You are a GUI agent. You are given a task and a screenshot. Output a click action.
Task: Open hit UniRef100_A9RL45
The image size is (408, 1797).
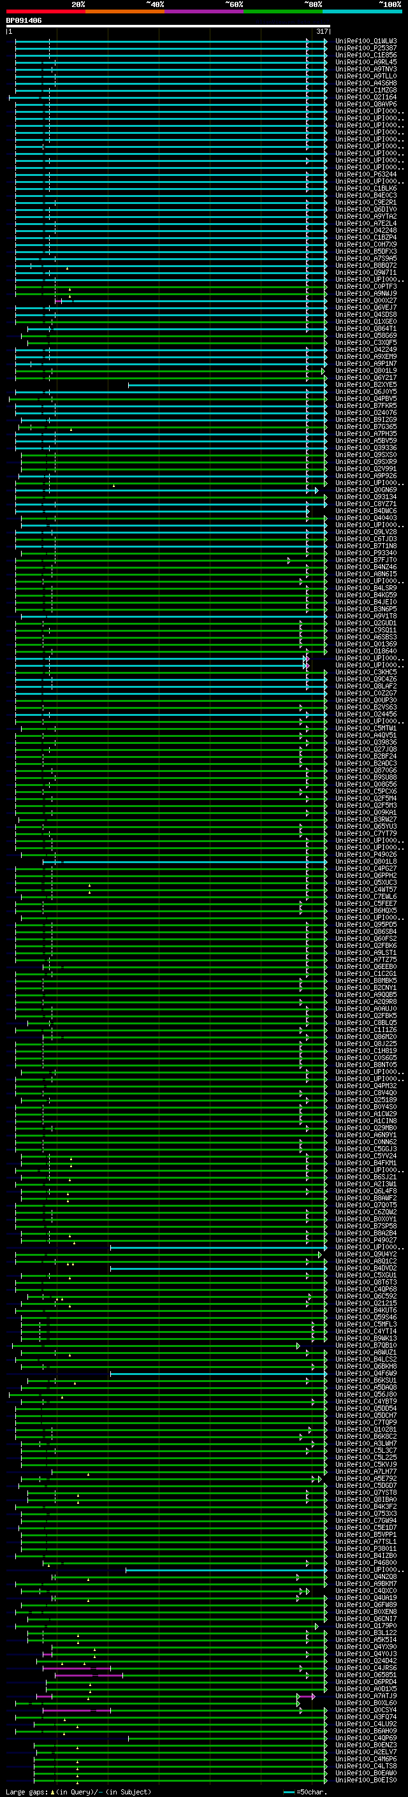[x=366, y=62]
